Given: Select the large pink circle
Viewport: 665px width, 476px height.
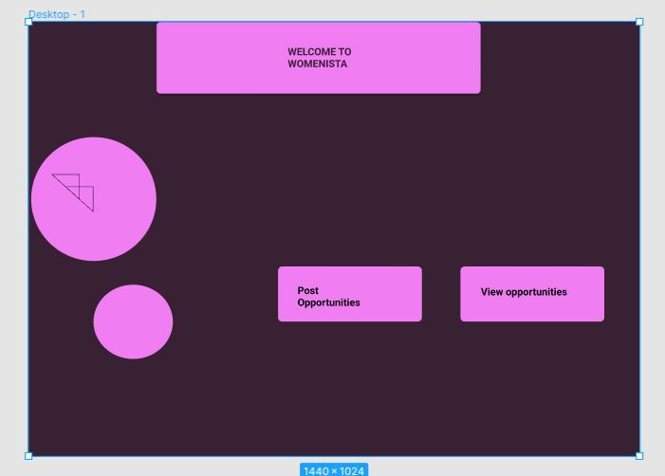Looking at the screenshot, I should tap(94, 199).
